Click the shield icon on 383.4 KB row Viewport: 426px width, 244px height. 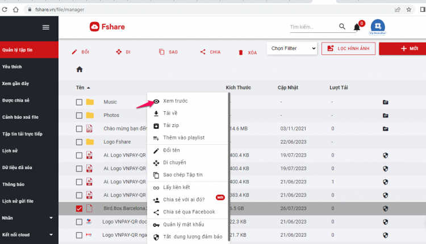[x=385, y=195]
